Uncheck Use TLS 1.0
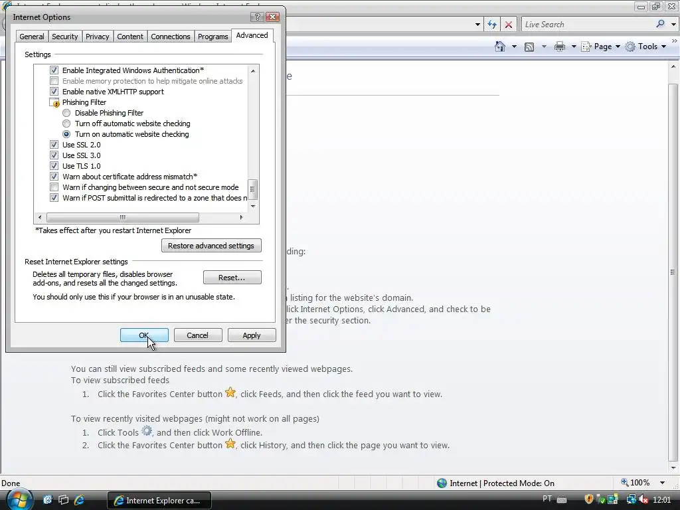The image size is (680, 510). coord(54,166)
